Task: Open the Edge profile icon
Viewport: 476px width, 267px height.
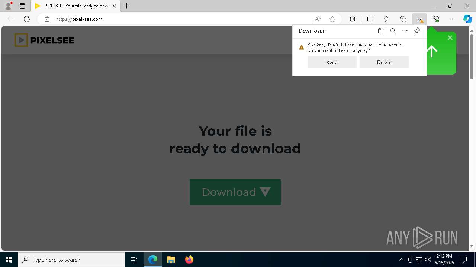Action: coord(8,6)
